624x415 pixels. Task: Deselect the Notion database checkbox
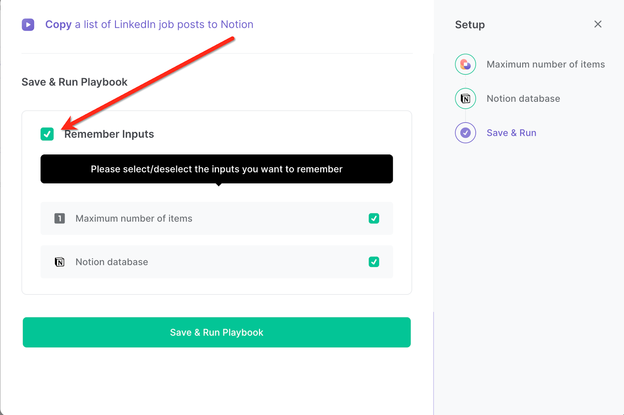click(x=374, y=262)
